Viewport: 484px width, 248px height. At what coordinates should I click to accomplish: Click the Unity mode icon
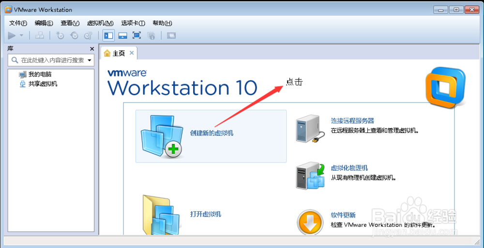pyautogui.click(x=151, y=35)
